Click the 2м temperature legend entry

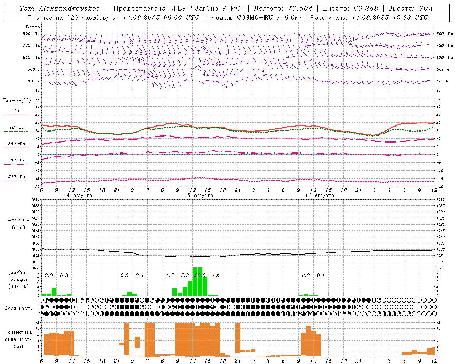coord(17,111)
